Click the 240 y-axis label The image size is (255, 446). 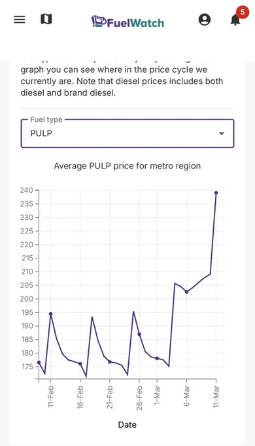(26, 190)
